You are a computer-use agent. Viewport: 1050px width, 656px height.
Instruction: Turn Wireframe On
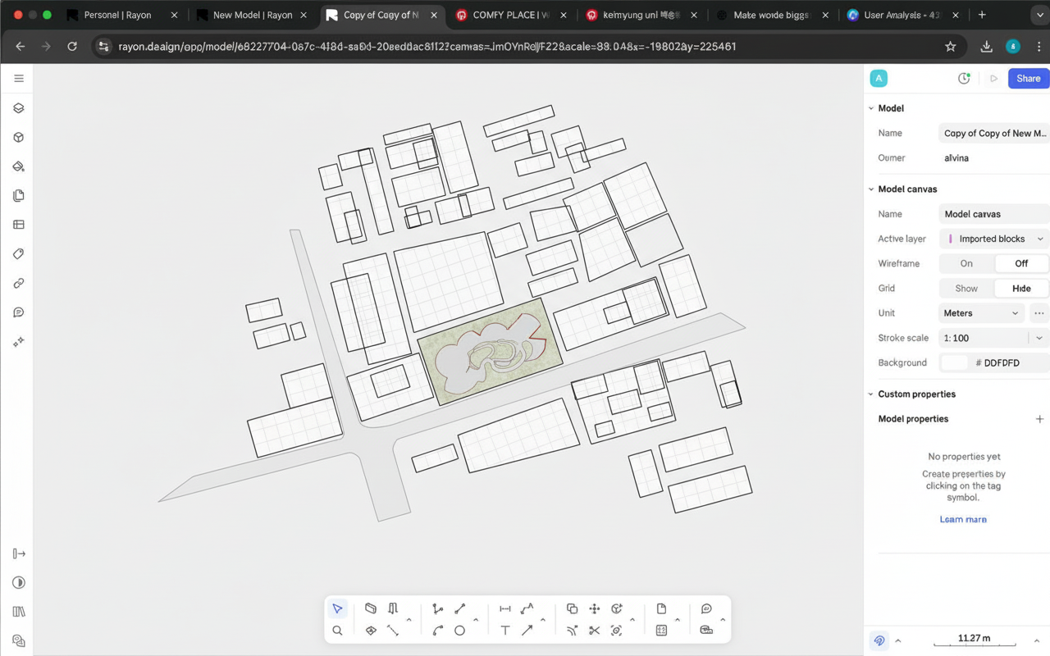tap(966, 263)
